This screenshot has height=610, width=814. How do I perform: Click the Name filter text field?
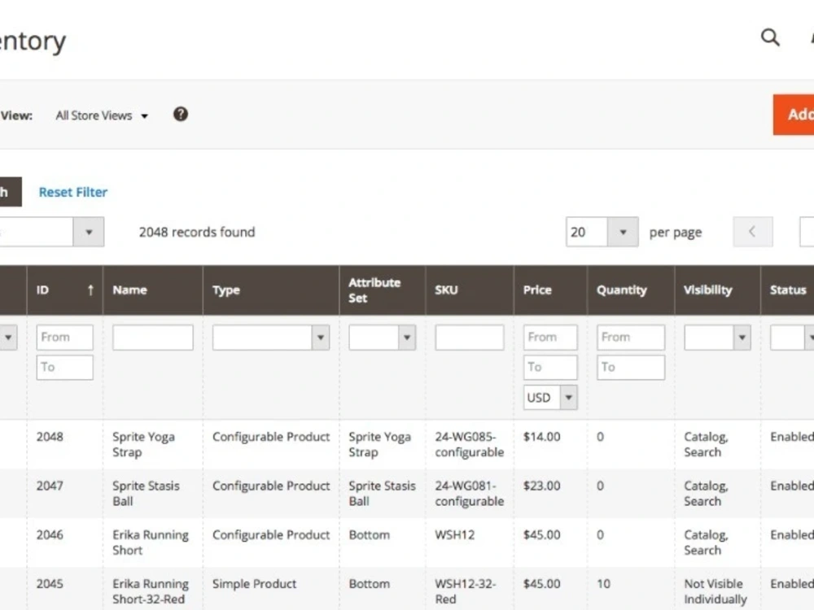153,338
